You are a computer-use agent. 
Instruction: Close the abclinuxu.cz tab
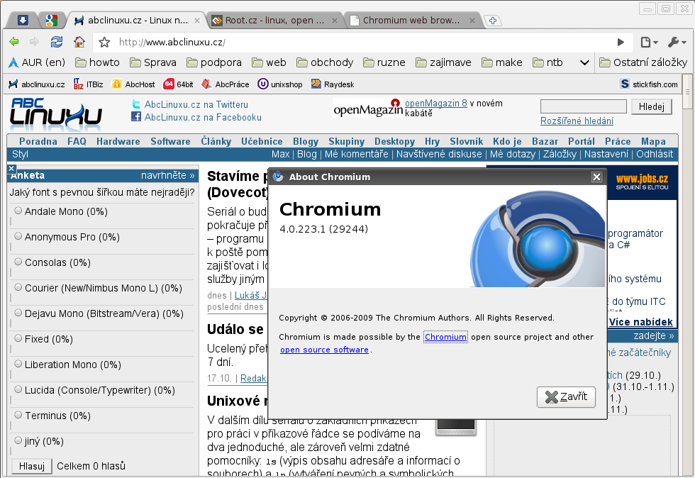coord(197,21)
